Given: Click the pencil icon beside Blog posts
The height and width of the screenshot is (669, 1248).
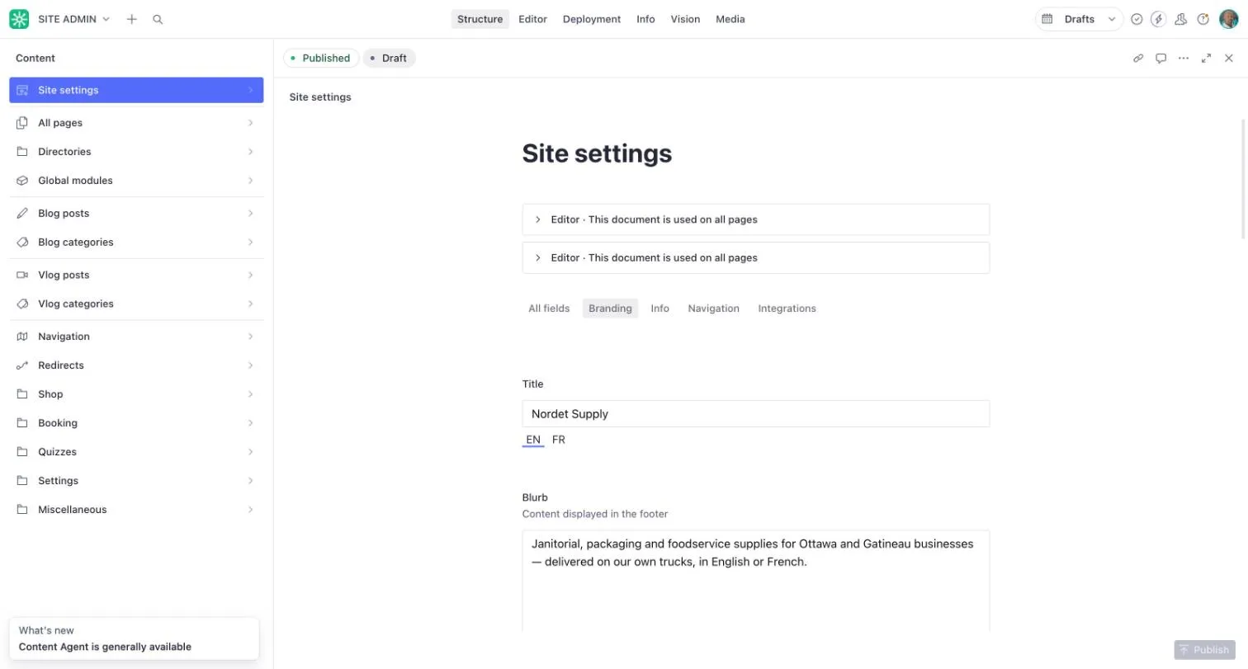Looking at the screenshot, I should tap(22, 213).
